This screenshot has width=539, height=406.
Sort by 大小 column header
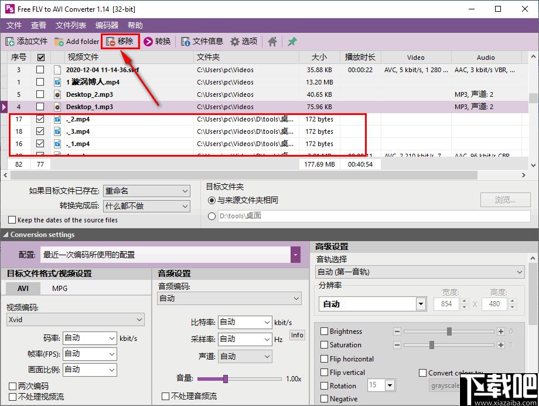click(319, 57)
